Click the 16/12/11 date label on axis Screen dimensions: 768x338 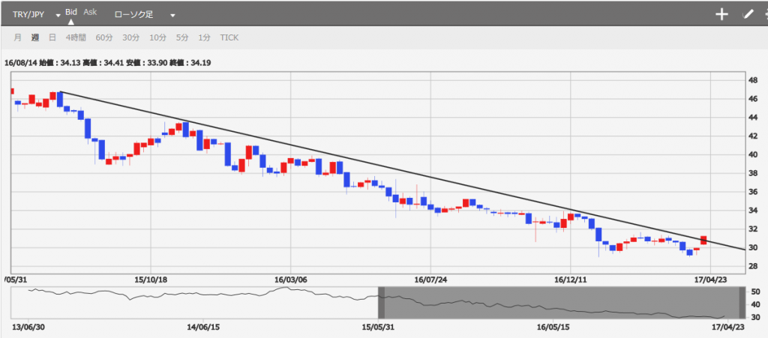pos(571,280)
